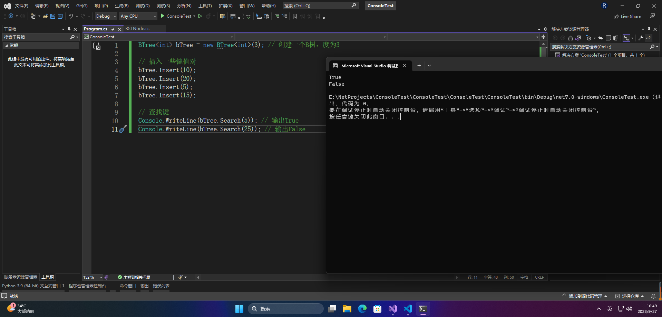662x317 pixels.
Task: Save the current file with Save icon
Action: [52, 16]
